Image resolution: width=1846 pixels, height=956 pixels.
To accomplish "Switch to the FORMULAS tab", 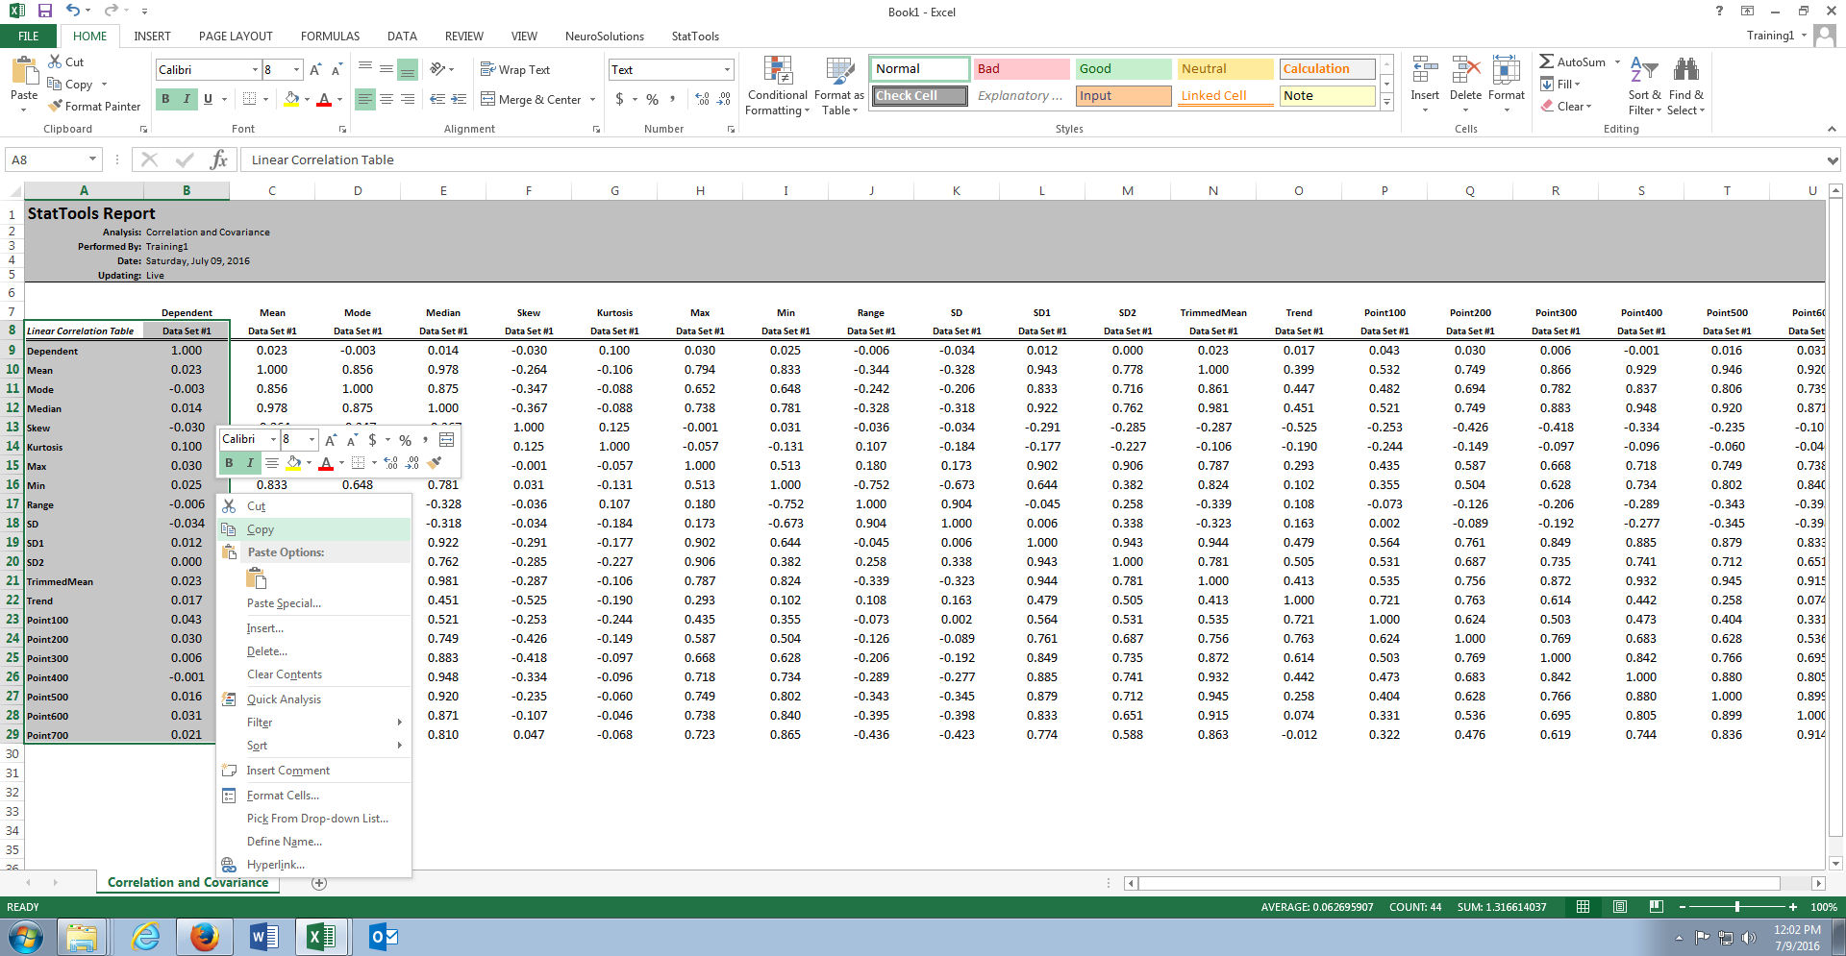I will (330, 37).
